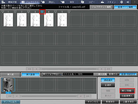
Task: Go to next page in main page scroller
Action: point(102,69)
